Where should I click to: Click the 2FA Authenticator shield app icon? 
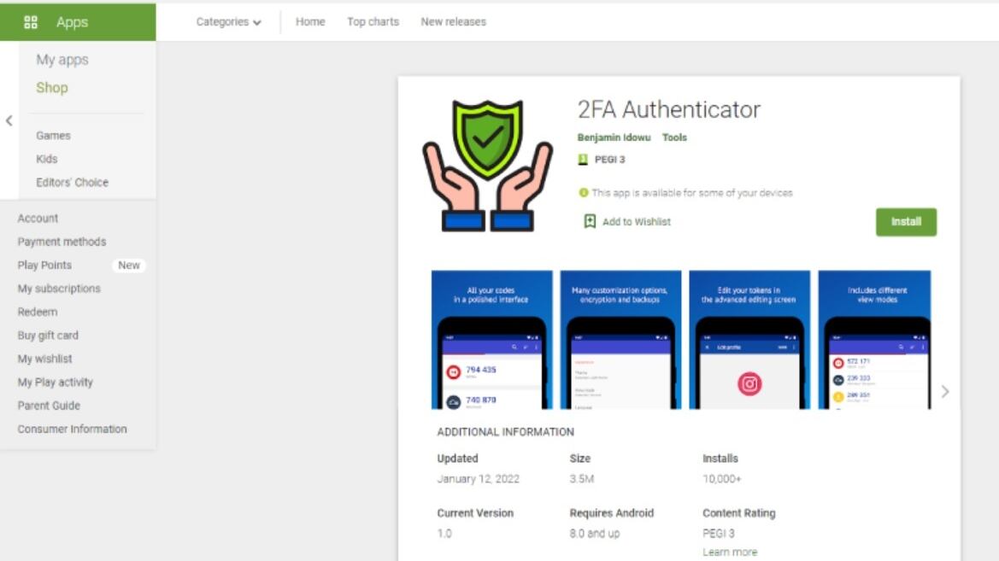pyautogui.click(x=487, y=166)
